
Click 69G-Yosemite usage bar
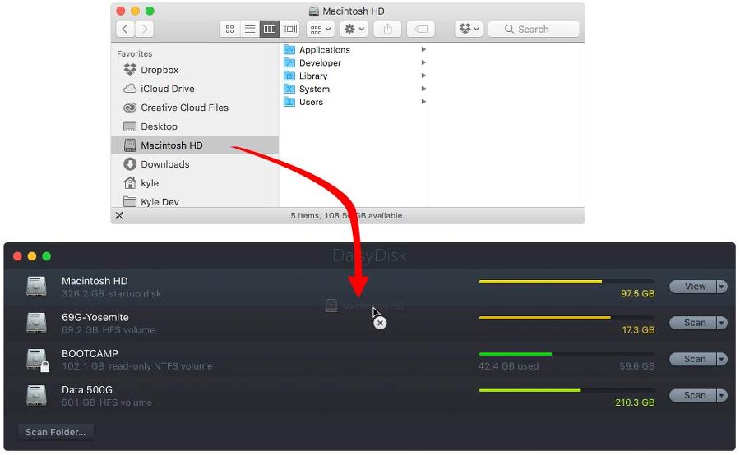point(567,318)
